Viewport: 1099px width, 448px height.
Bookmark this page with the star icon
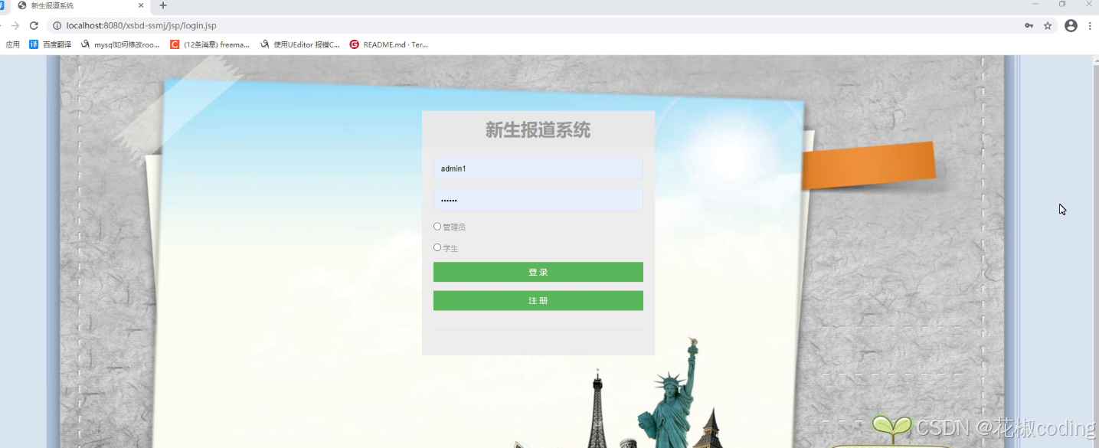1048,25
